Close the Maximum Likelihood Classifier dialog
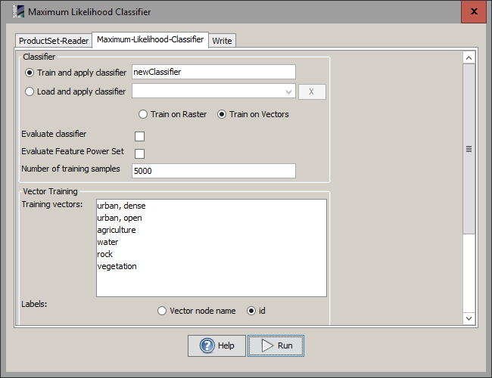Viewport: 492px width, 378px height. point(474,11)
